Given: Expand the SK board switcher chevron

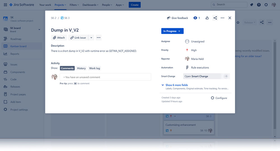Looking at the screenshot, I should click(x=39, y=29).
